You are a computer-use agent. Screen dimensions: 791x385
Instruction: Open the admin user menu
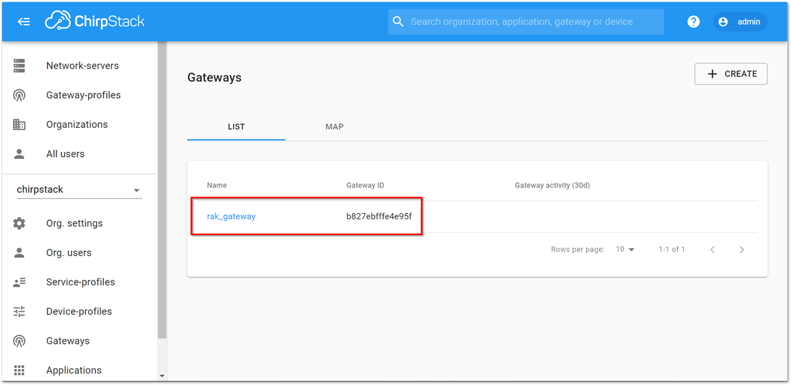[740, 22]
